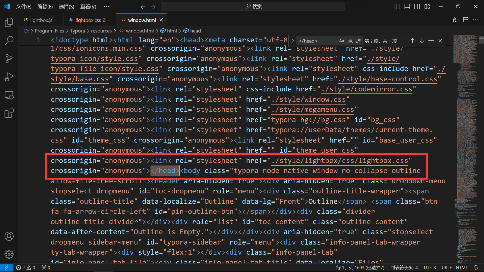Click the CRLF end-of-line status item
This screenshot has width=484, height=272.
[446, 267]
